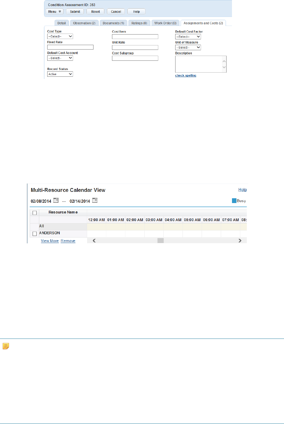Open the Menu dropdown button
Screen dimensions: 284x424
click(x=55, y=12)
